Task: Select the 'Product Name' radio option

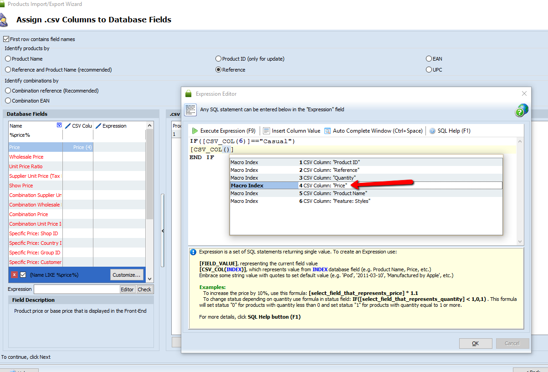Action: click(x=8, y=59)
